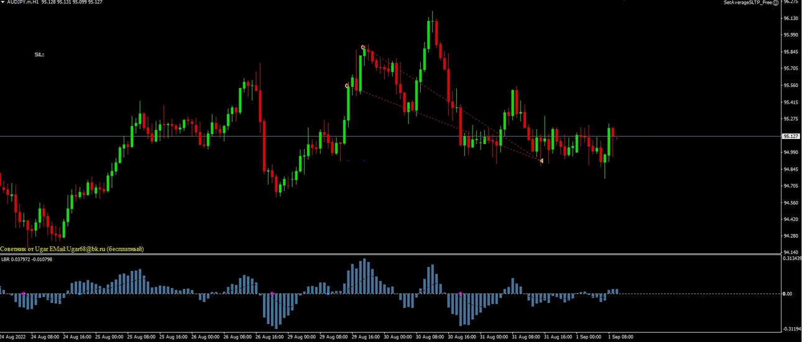Click the 0.00 indicator scale value
Screen dimensions: 802x342
point(788,294)
